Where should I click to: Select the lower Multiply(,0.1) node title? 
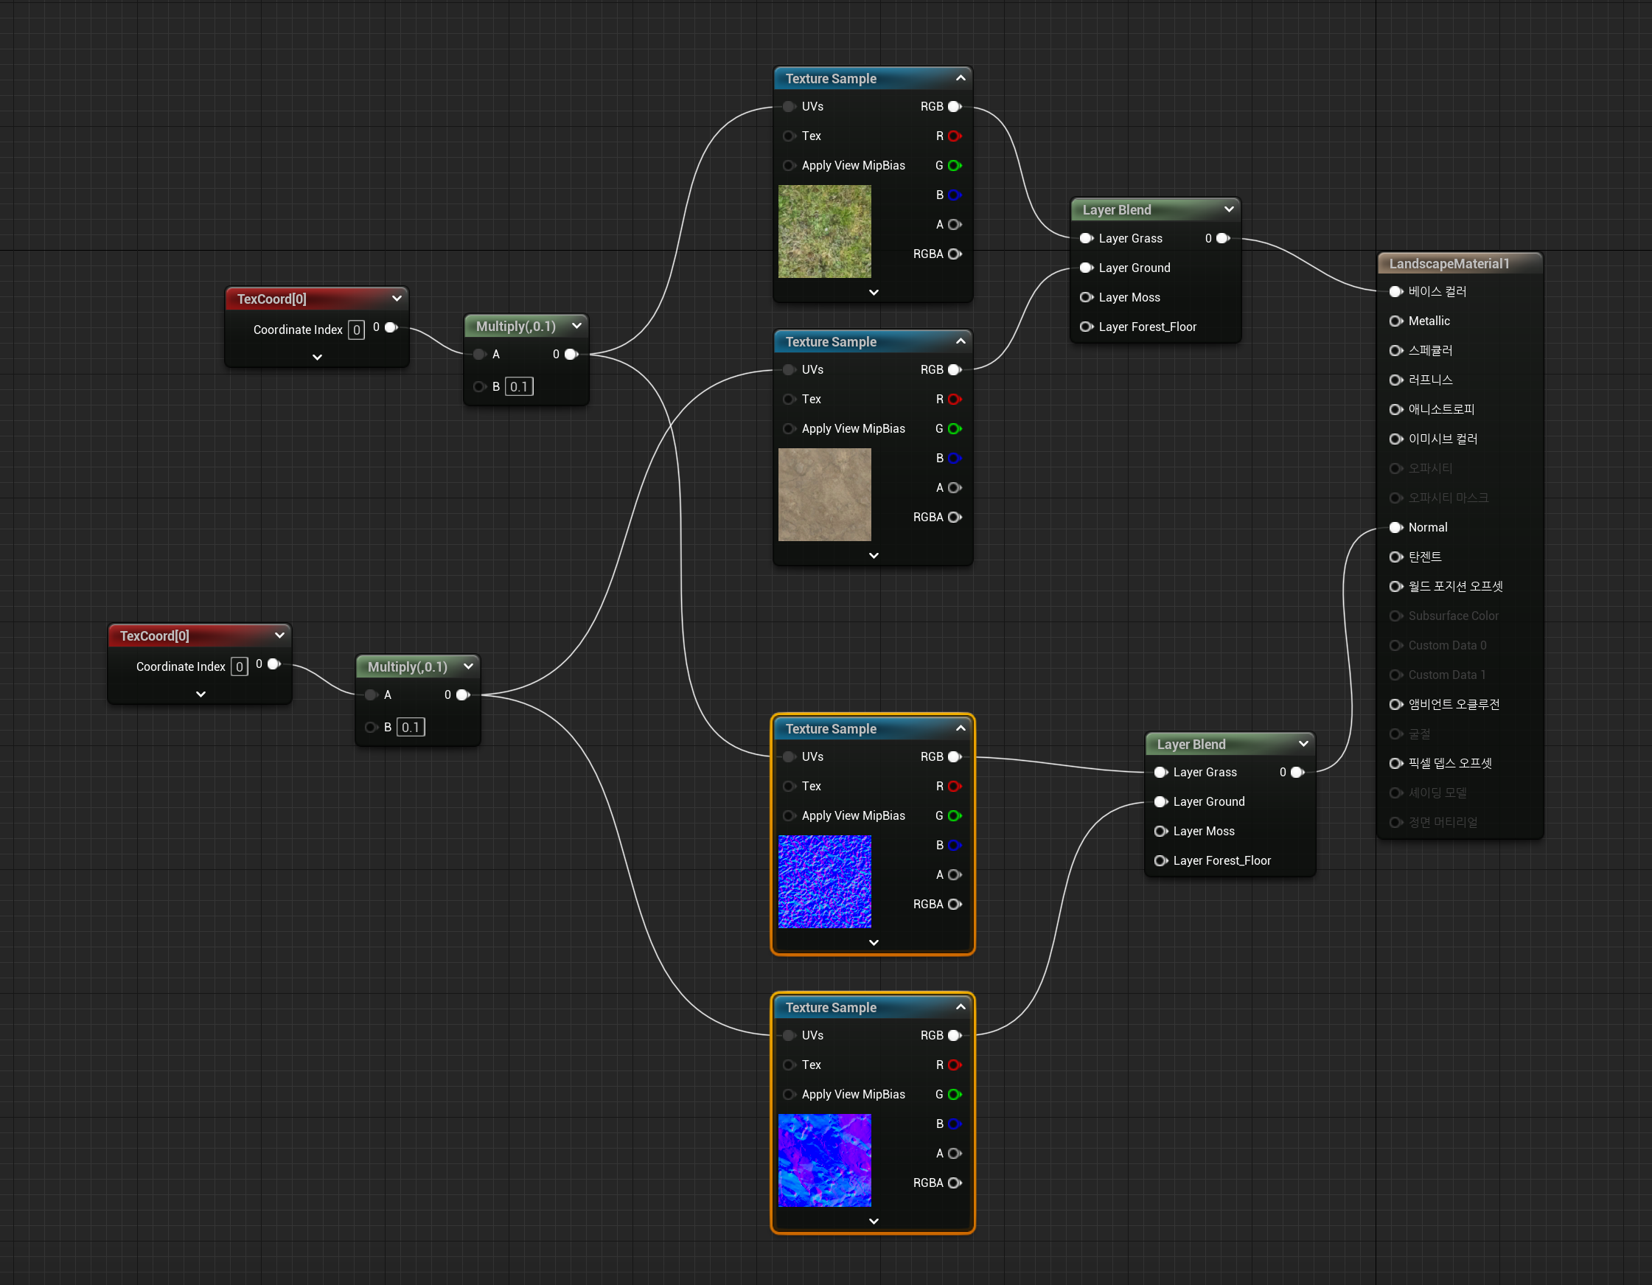click(x=407, y=667)
